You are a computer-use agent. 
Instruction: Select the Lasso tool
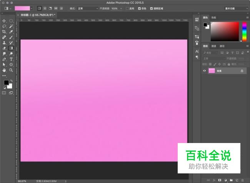4,26
